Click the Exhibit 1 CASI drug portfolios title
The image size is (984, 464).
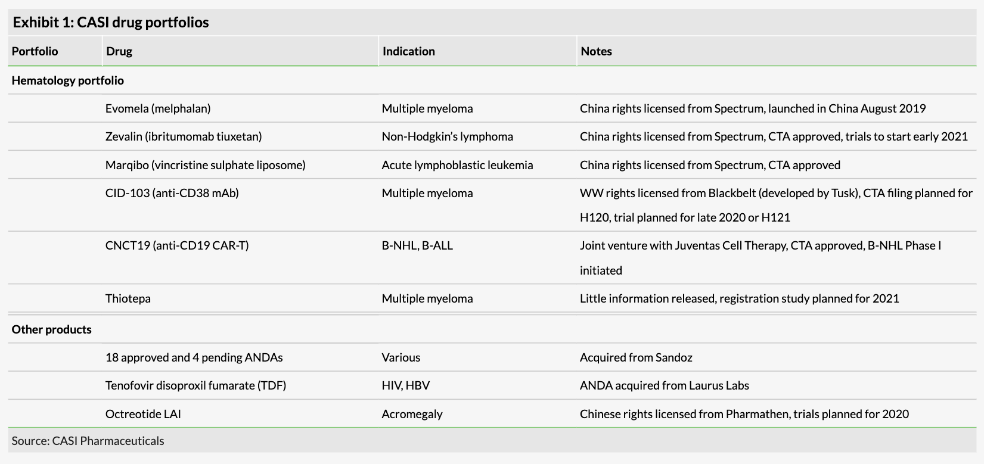point(111,23)
